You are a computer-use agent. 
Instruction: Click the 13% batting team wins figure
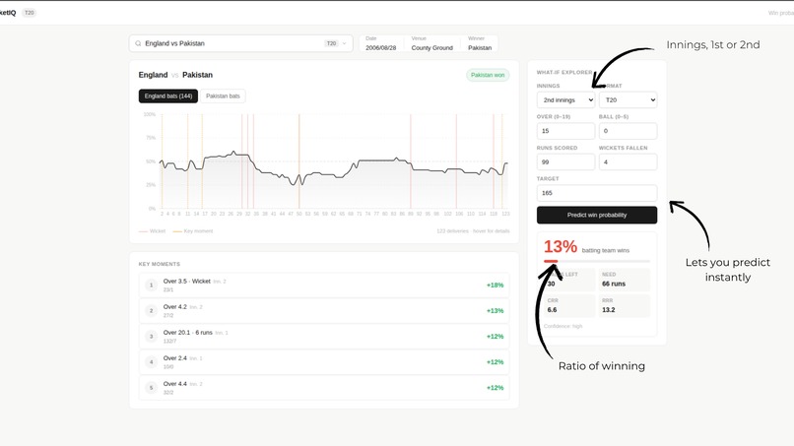point(561,247)
